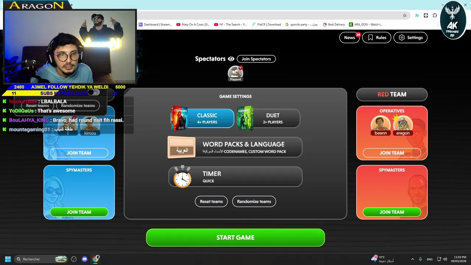Screen dimensions: 471x265
Task: Click Randomize teams in game settings panel
Action: (x=254, y=201)
